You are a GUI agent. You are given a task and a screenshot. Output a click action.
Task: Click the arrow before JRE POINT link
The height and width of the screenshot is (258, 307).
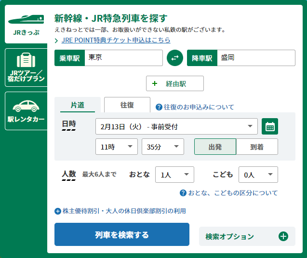tap(56, 41)
